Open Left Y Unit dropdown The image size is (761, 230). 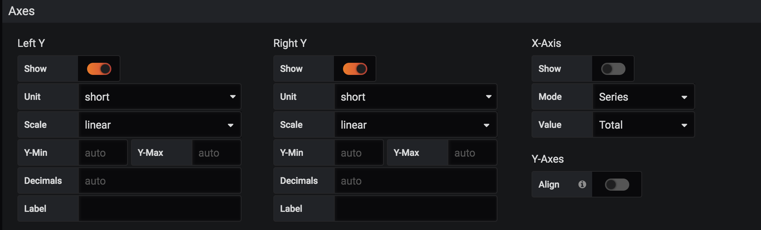click(x=159, y=97)
